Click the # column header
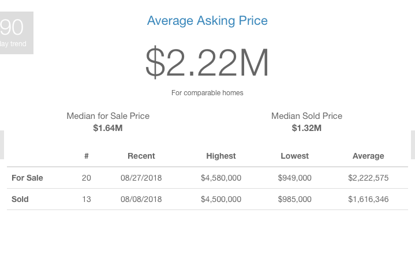 pyautogui.click(x=86, y=156)
